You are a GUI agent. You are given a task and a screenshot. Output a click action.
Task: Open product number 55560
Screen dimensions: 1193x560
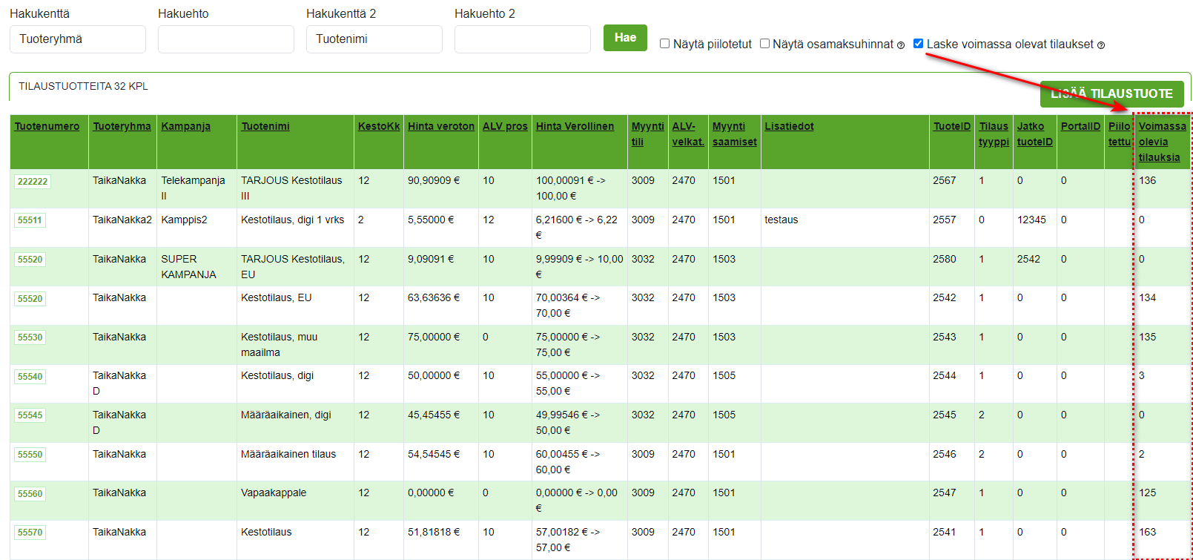(x=30, y=494)
